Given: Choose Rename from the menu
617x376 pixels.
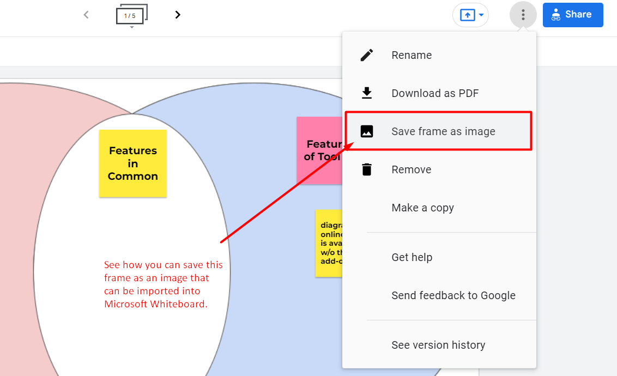Looking at the screenshot, I should point(439,55).
